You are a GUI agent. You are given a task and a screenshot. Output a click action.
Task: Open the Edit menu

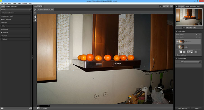point(6,4)
